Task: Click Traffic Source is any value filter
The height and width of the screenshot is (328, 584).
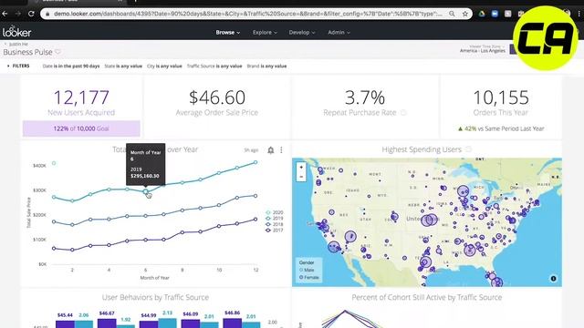Action: (214, 67)
